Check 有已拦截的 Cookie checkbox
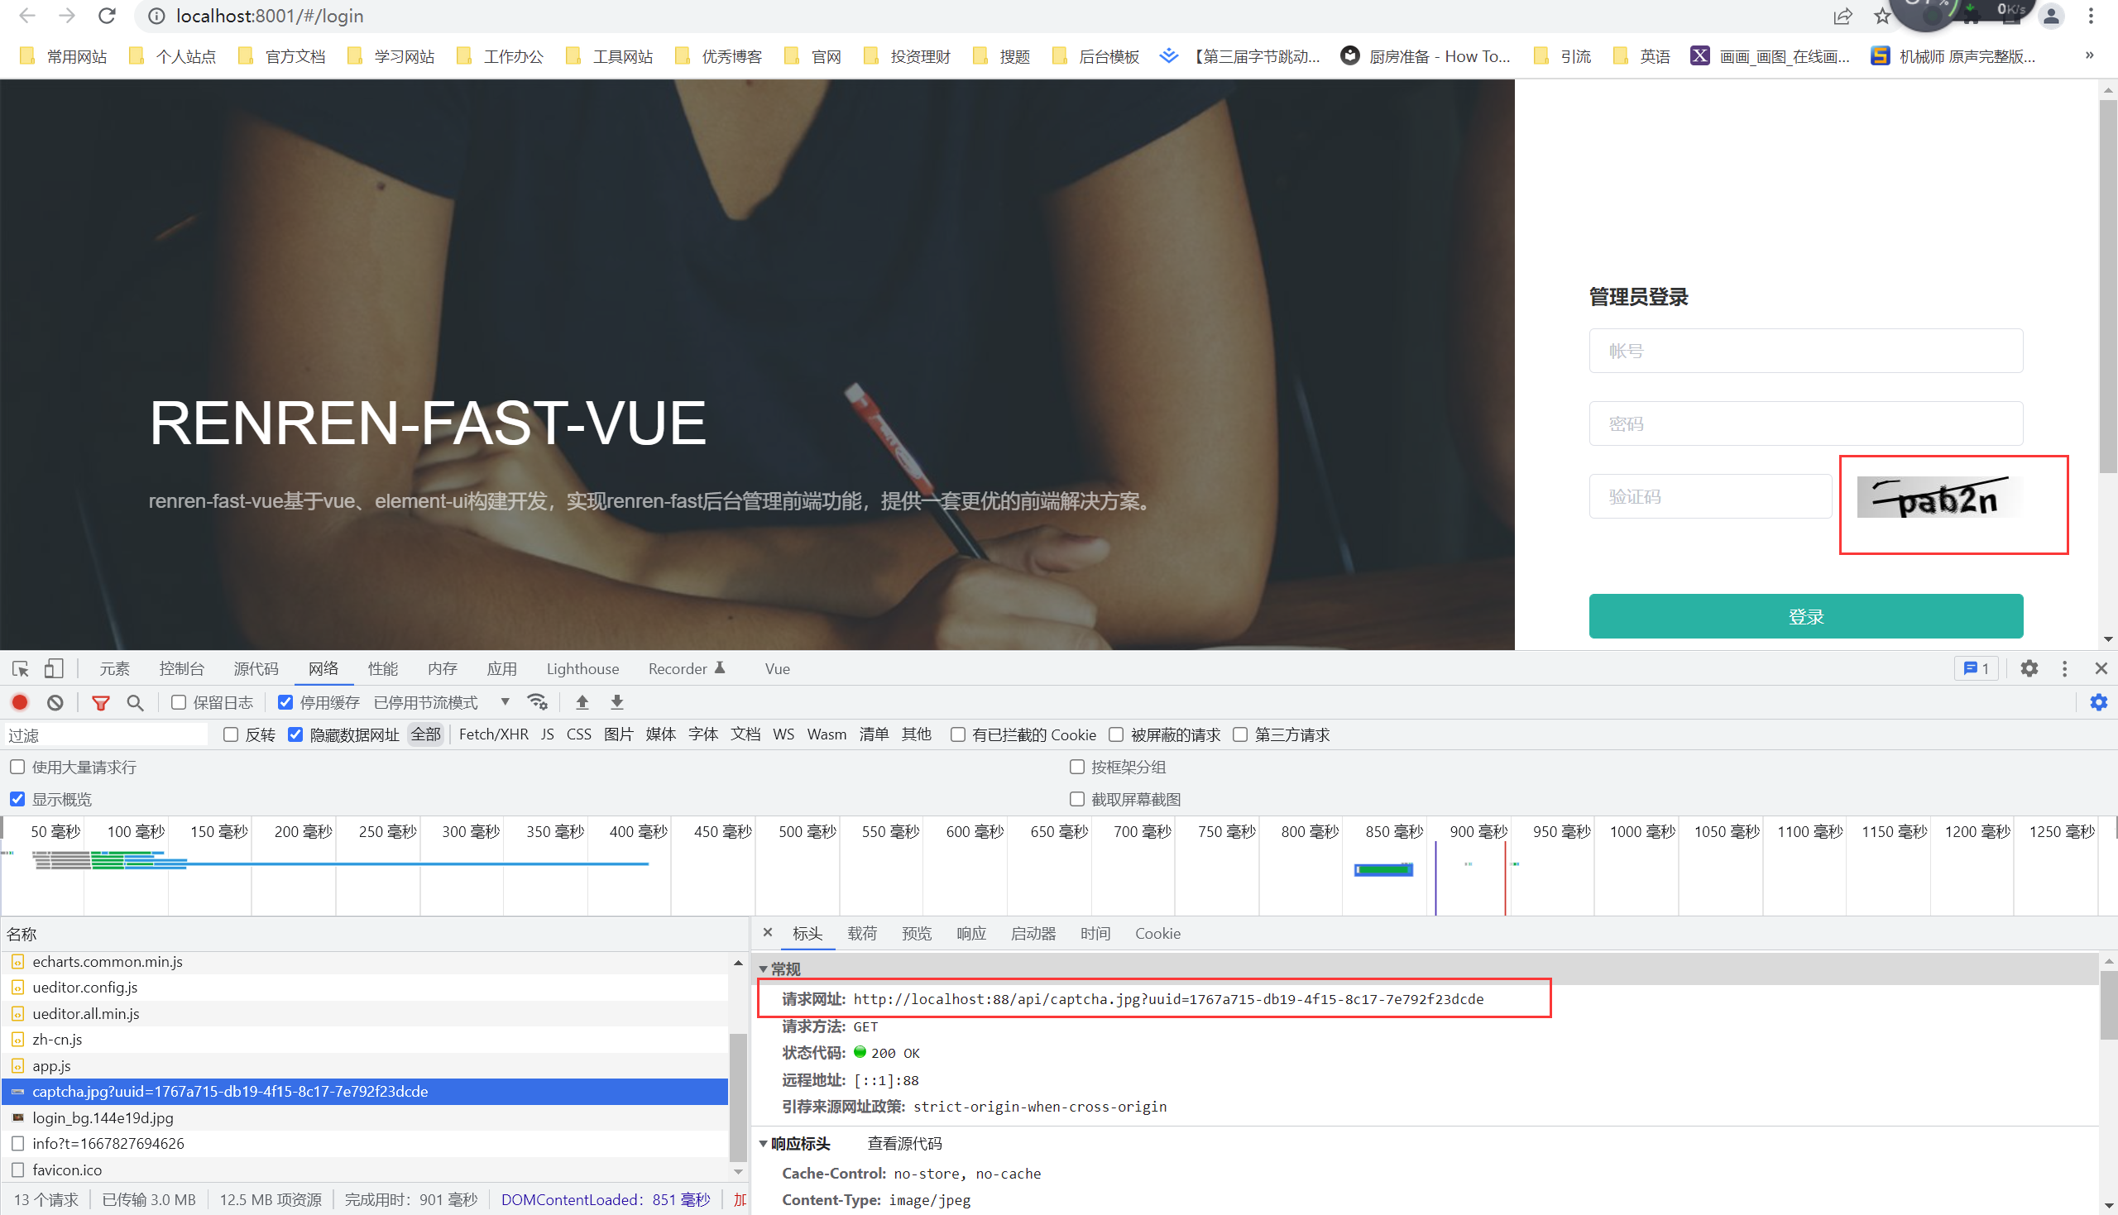The height and width of the screenshot is (1215, 2118). 958,734
